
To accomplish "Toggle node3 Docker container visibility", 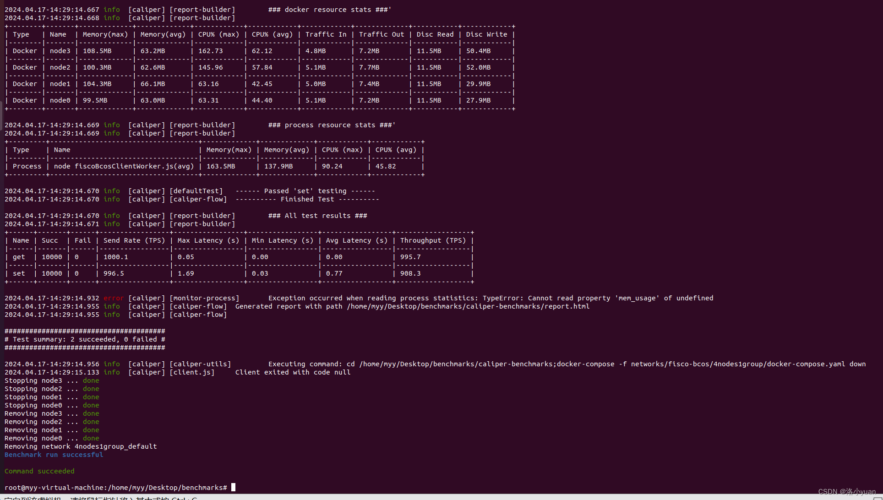I will click(x=61, y=50).
